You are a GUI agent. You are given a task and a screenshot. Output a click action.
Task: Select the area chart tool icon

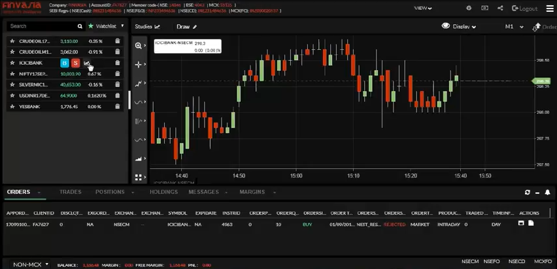tap(139, 158)
